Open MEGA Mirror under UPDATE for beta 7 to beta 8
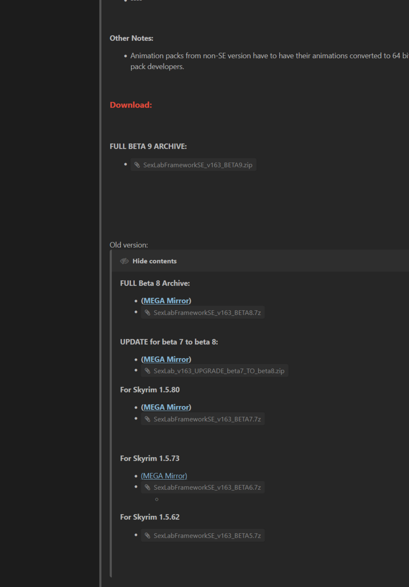Viewport: 409px width, 587px height. (x=166, y=359)
